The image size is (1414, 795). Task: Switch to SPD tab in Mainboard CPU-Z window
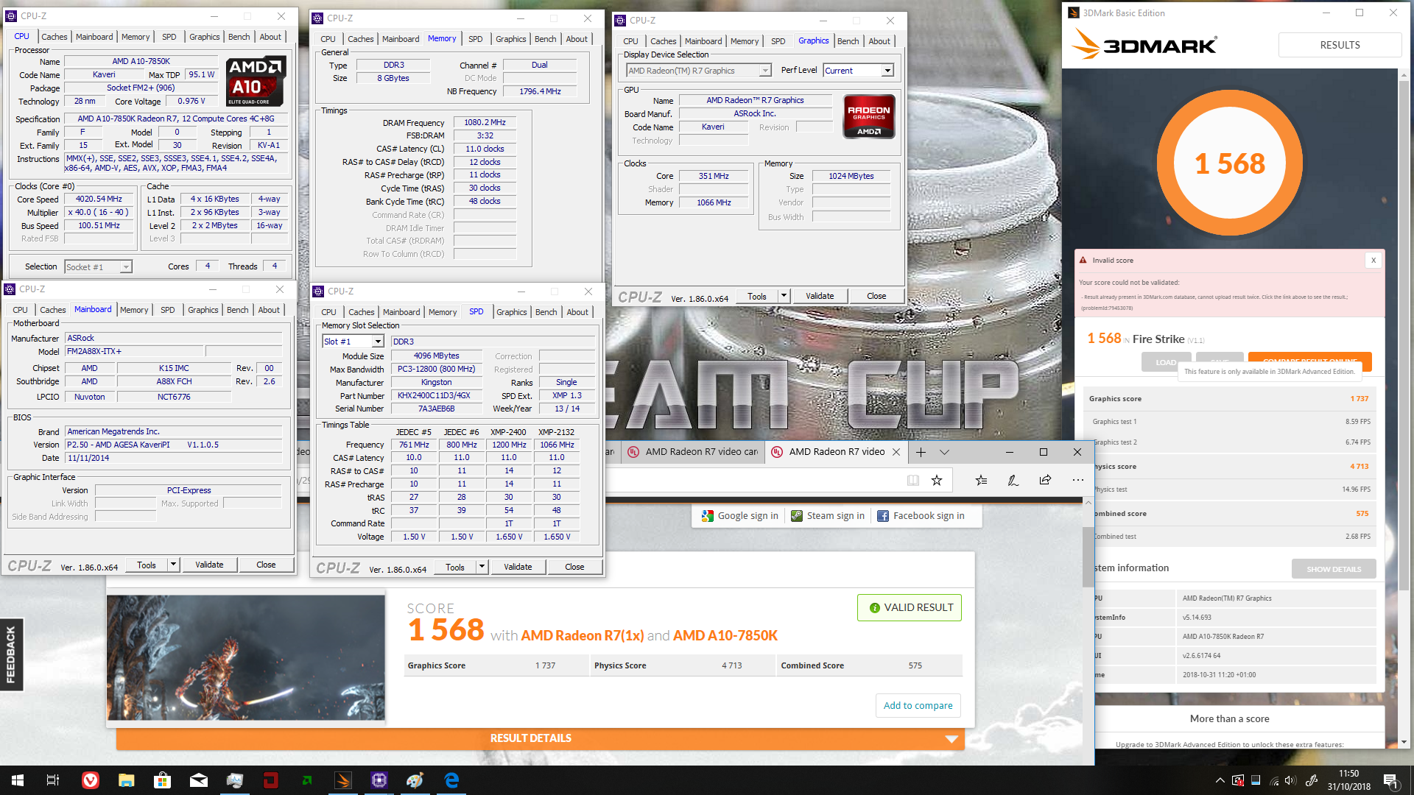[168, 310]
